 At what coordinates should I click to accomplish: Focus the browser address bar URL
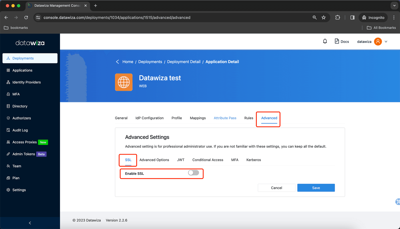point(117,17)
